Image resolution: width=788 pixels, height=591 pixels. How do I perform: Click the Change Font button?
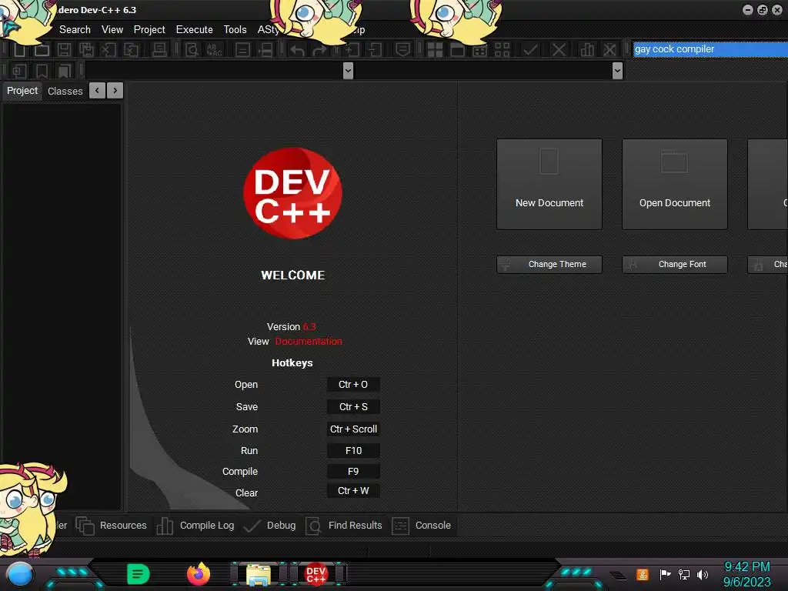pyautogui.click(x=675, y=265)
